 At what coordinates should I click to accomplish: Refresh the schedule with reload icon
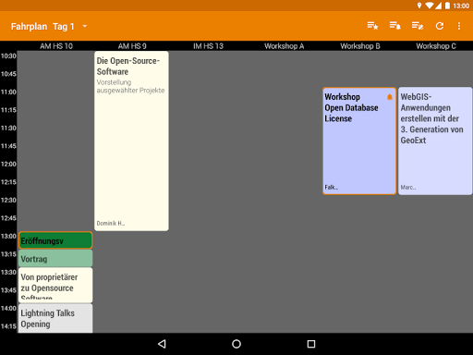tap(440, 26)
